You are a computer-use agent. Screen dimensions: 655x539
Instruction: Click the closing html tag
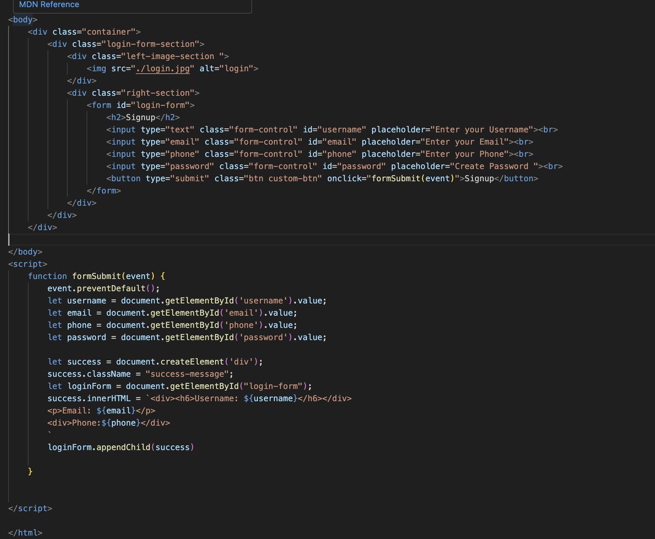pos(25,533)
